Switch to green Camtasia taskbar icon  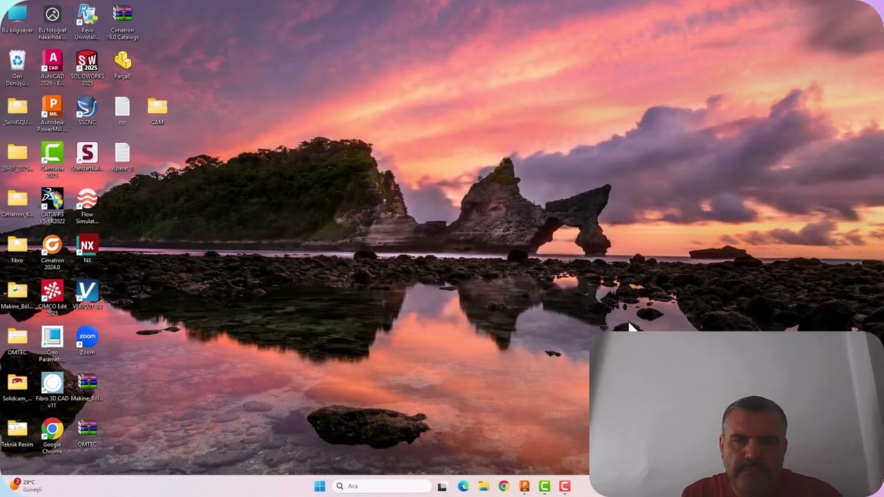[x=544, y=486]
